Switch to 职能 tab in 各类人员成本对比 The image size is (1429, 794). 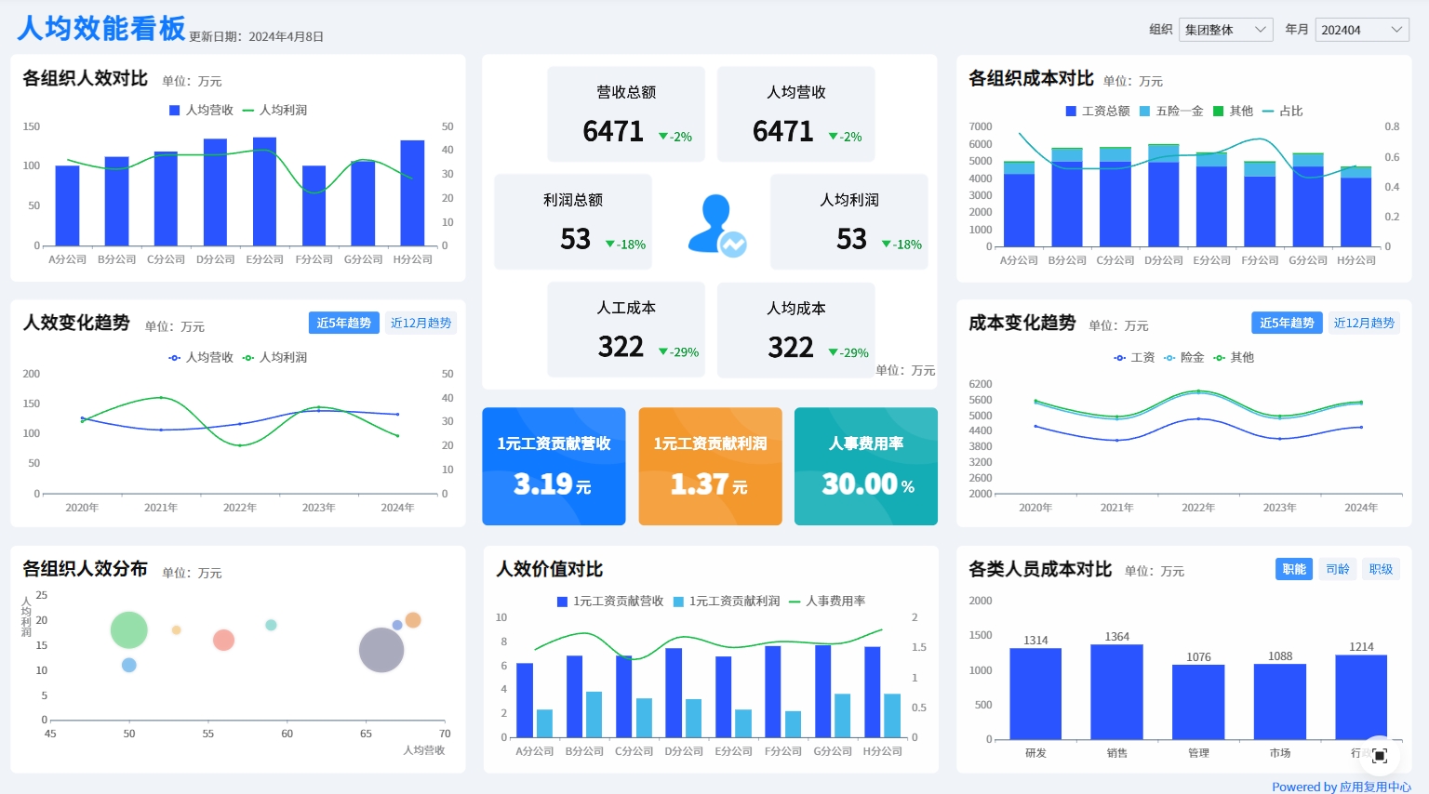[x=1294, y=569]
